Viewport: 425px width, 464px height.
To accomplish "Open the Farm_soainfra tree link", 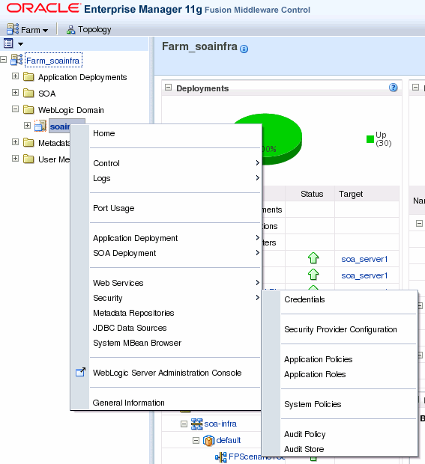I will [x=53, y=61].
